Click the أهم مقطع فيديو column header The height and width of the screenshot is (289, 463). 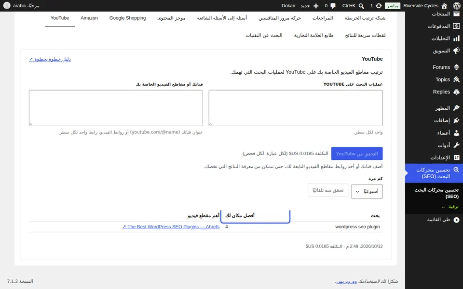204,216
